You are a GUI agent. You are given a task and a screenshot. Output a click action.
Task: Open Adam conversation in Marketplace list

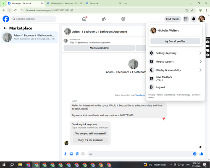coord(29,37)
